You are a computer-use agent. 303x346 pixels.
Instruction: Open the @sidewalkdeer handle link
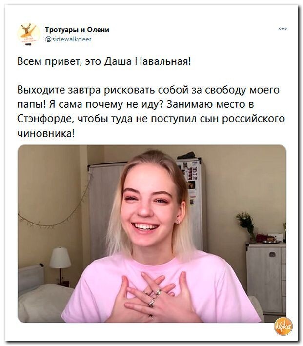[68, 39]
